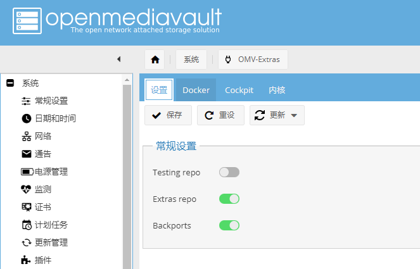Click the 系统 breadcrumb button

[191, 59]
